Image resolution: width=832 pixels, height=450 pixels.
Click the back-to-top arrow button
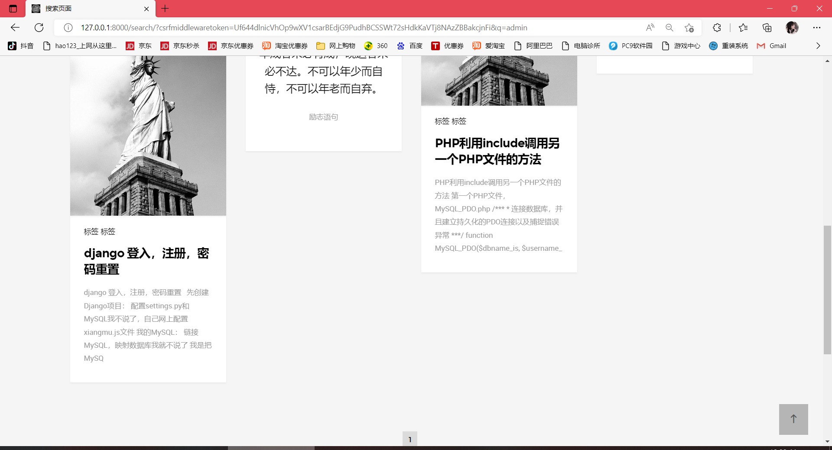point(793,419)
